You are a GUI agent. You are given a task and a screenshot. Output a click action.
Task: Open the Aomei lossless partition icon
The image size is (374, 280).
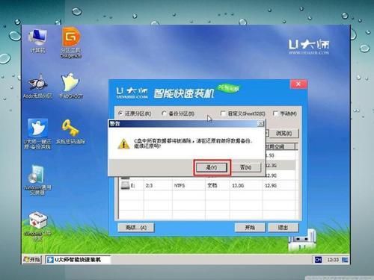[37, 85]
